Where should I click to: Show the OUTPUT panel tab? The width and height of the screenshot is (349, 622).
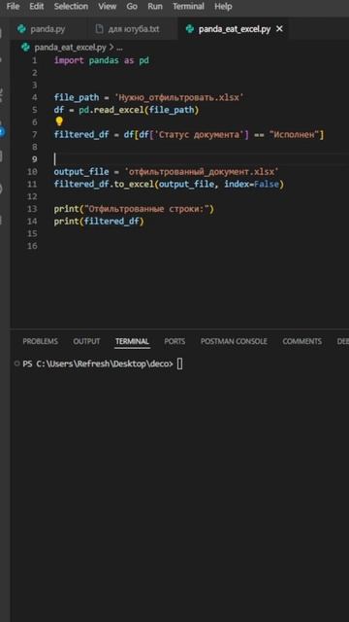click(86, 341)
